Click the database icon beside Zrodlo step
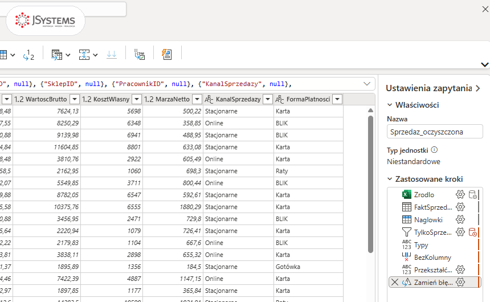 point(473,194)
